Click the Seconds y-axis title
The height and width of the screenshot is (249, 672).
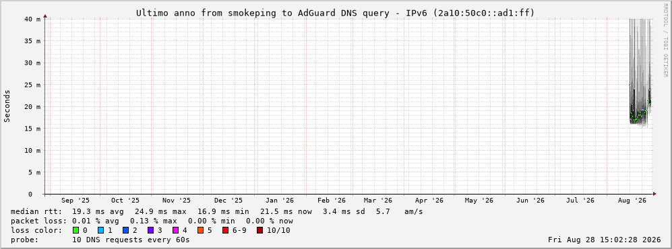pyautogui.click(x=7, y=106)
